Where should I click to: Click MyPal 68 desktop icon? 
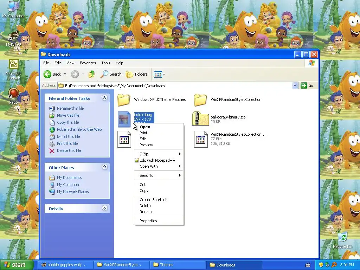(14, 39)
